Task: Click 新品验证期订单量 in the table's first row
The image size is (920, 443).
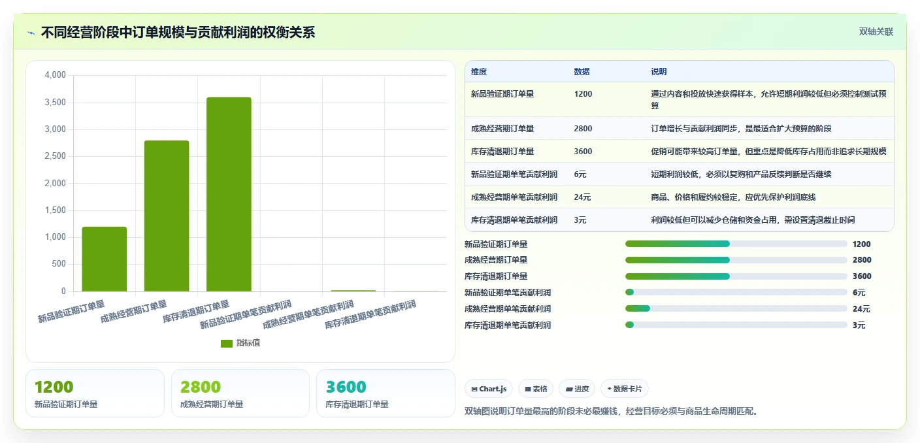Action: pos(502,94)
